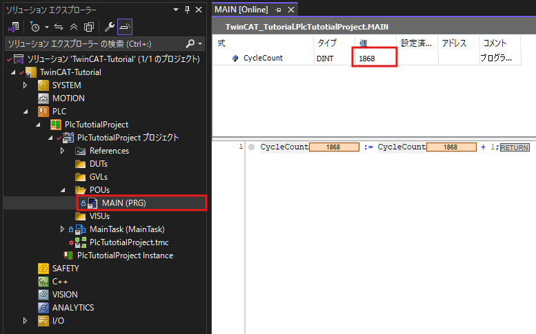The width and height of the screenshot is (536, 334).
Task: Expand the SYSTEM tree node
Action: click(26, 85)
